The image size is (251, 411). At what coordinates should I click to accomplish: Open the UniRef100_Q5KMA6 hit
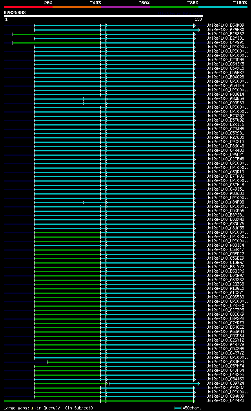click(225, 211)
